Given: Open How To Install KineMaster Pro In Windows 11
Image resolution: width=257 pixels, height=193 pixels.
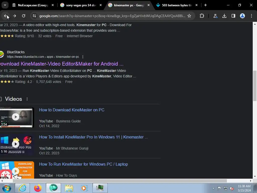Looking at the screenshot, I should click(x=93, y=137).
